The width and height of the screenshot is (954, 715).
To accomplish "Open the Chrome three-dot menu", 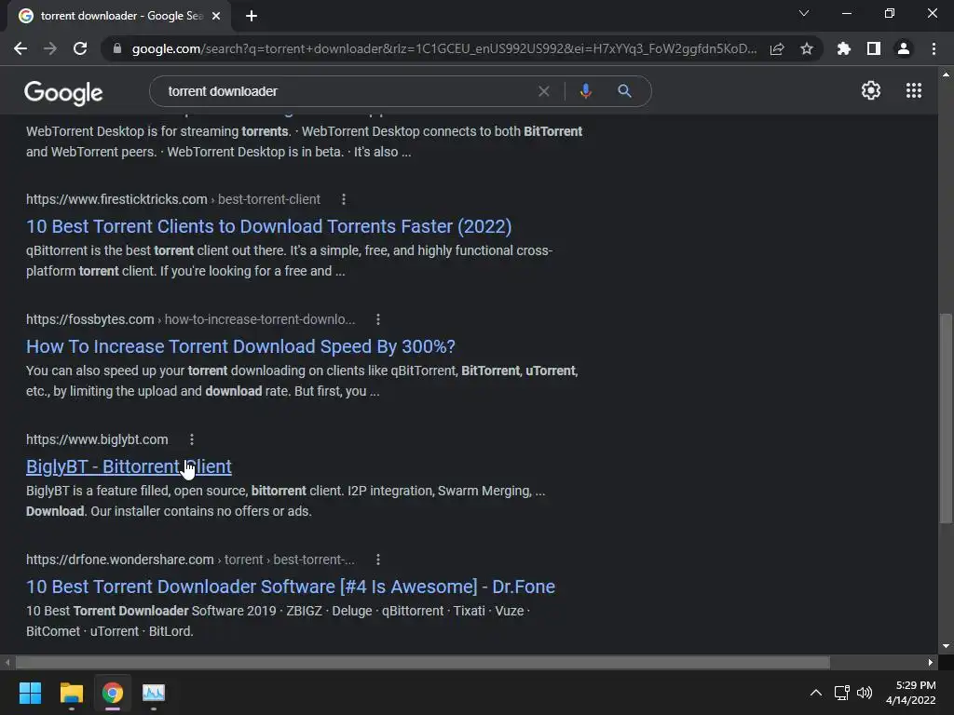I will tap(934, 48).
